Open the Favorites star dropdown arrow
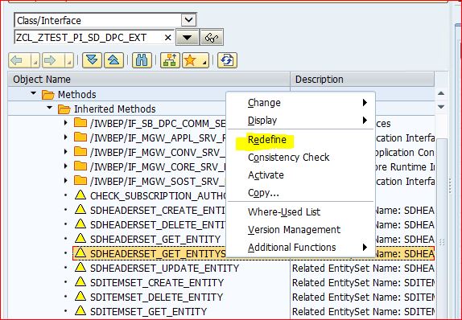The width and height of the screenshot is (462, 320). click(x=204, y=61)
